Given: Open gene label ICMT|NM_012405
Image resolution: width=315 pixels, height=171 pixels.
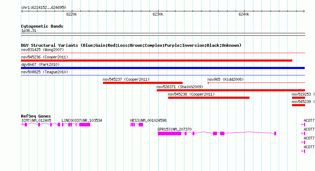Looking at the screenshot, I should tap(36, 121).
